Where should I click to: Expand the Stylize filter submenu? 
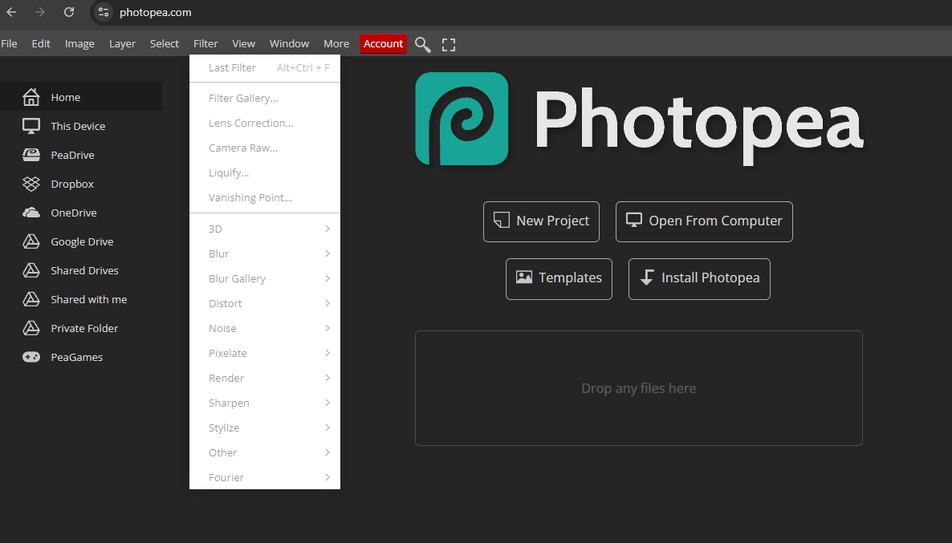(x=265, y=428)
